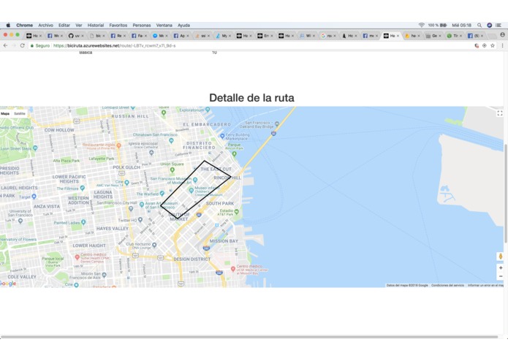This screenshot has width=508, height=361.
Task: Open the Ventana menu
Action: click(x=164, y=26)
